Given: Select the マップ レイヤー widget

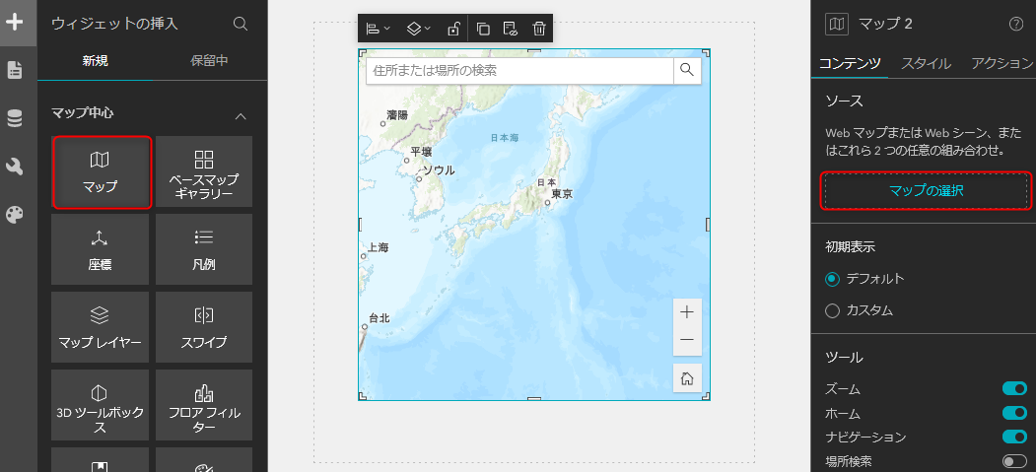Looking at the screenshot, I should point(100,327).
